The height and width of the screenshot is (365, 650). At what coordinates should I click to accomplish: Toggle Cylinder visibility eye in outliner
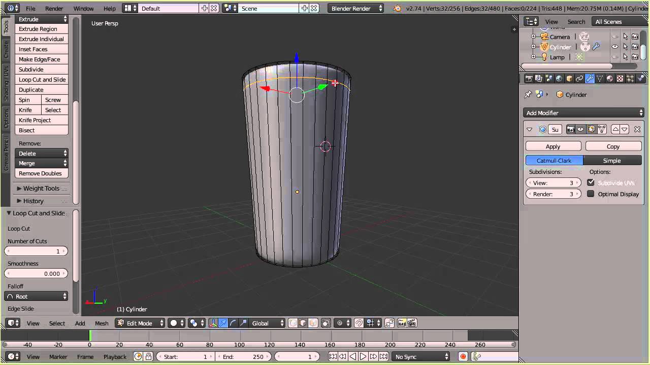pos(615,47)
